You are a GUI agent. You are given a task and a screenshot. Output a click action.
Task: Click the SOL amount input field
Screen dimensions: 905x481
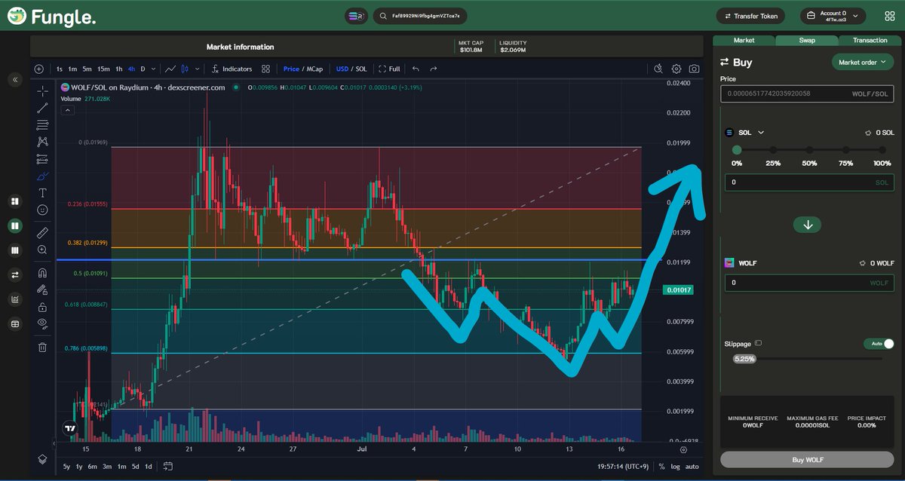[x=809, y=182]
